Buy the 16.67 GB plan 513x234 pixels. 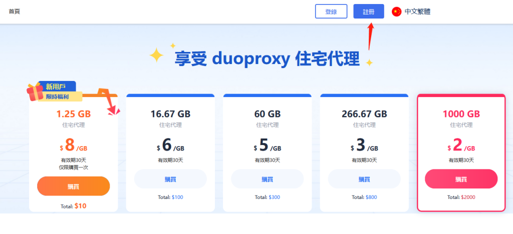click(170, 179)
